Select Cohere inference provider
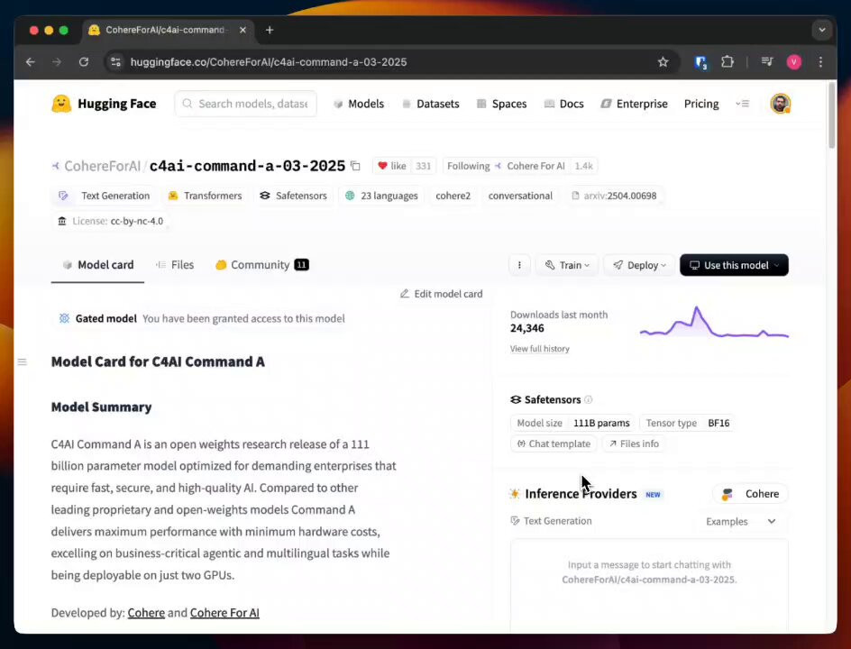 point(750,494)
